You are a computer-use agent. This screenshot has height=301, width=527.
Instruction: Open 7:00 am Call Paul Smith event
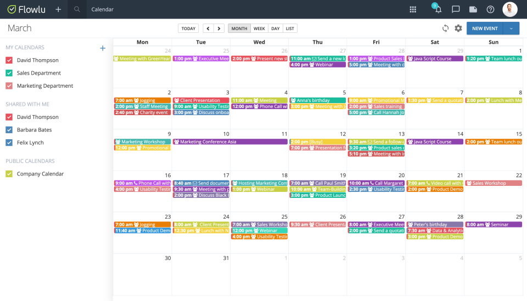click(318, 183)
